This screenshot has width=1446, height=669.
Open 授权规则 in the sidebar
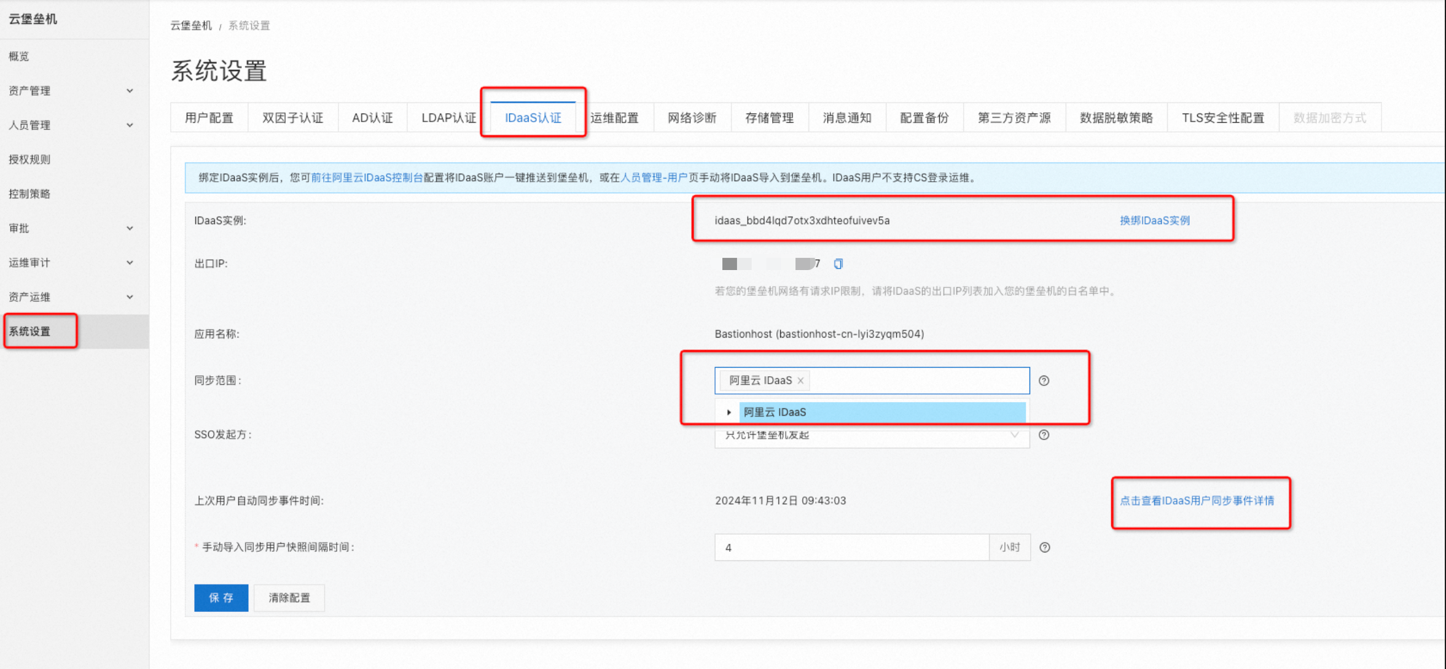coord(29,160)
